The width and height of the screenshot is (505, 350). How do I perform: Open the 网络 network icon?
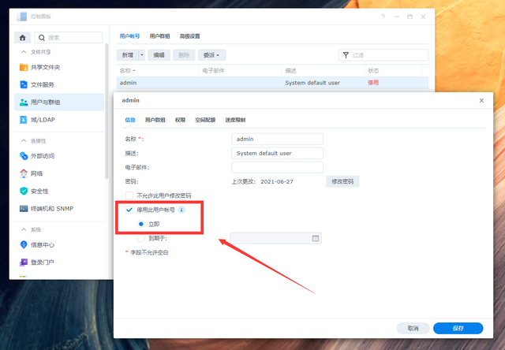click(x=24, y=173)
